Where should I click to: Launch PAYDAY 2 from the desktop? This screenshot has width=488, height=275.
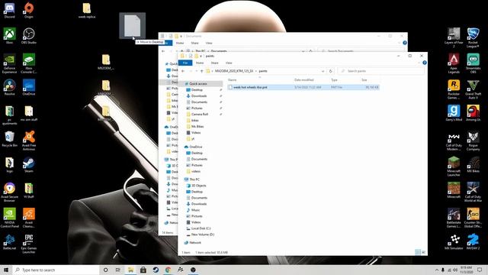(x=473, y=242)
